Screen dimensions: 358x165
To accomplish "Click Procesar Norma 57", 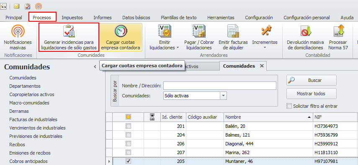I will click(338, 38).
